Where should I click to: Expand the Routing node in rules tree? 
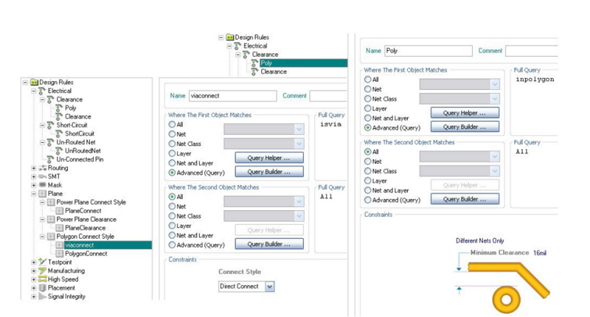(34, 168)
